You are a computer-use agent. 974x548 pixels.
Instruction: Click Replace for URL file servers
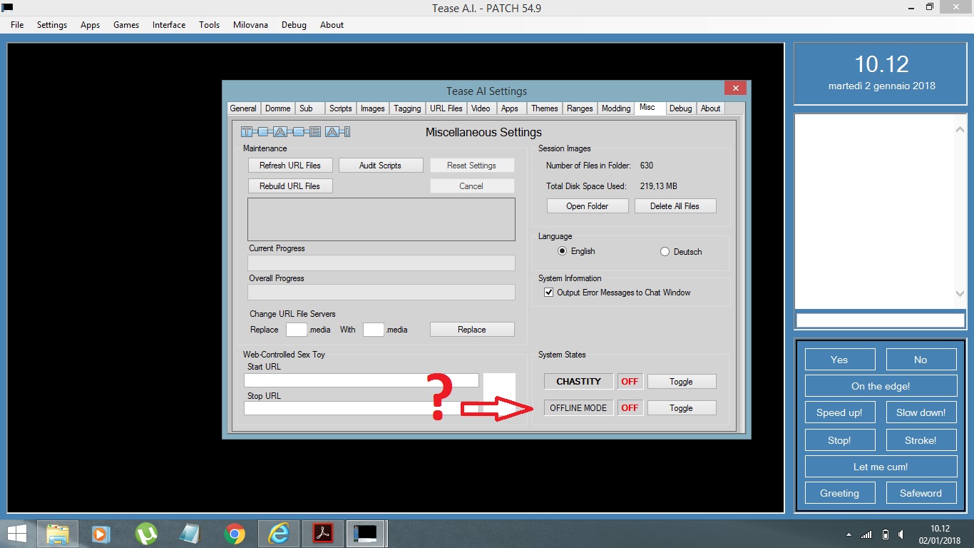point(472,330)
